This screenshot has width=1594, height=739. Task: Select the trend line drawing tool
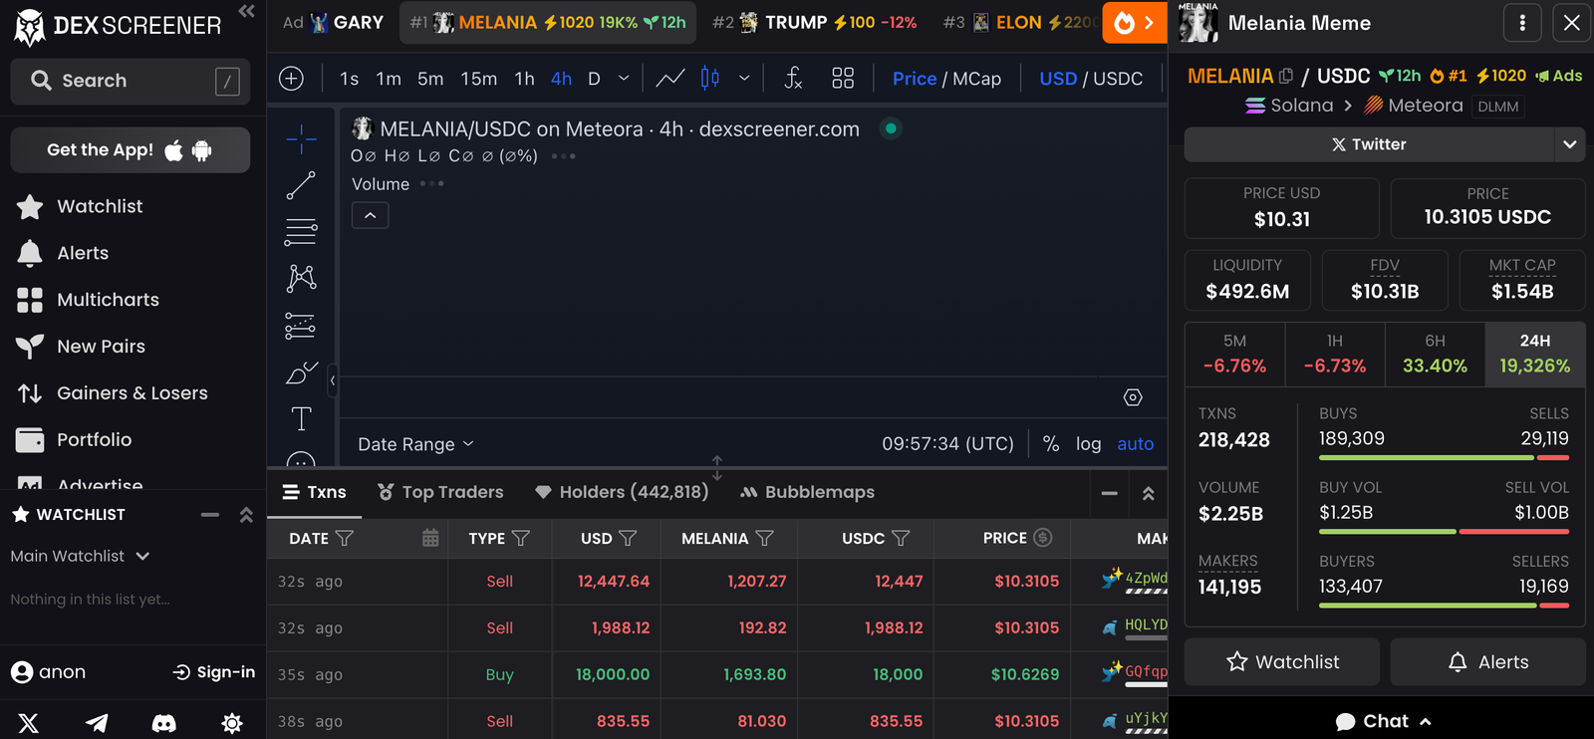coord(301,185)
